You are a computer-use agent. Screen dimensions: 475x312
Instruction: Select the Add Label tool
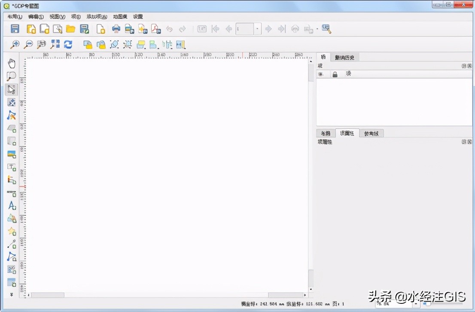coord(12,167)
